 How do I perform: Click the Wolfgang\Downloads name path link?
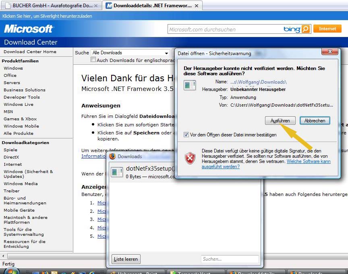[258, 82]
